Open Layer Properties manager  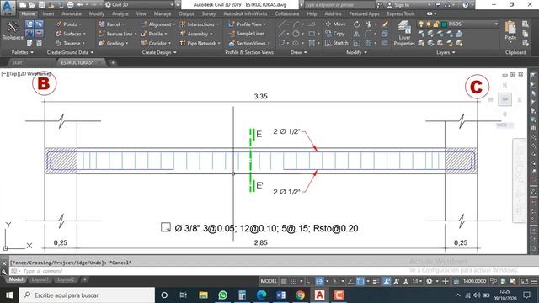[x=404, y=34]
